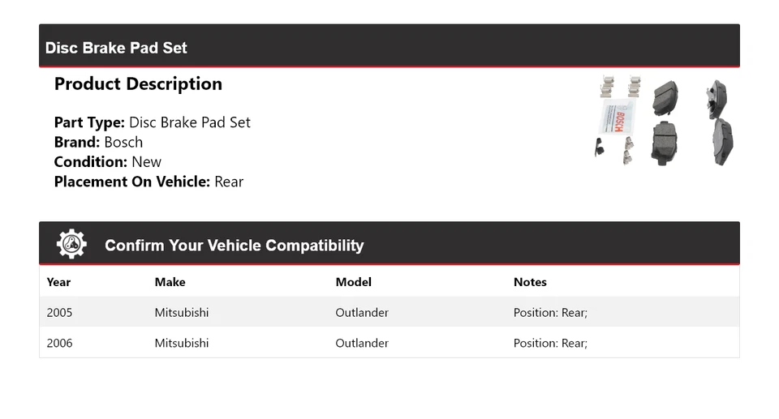Click the Make column header
779x419 pixels.
point(170,282)
